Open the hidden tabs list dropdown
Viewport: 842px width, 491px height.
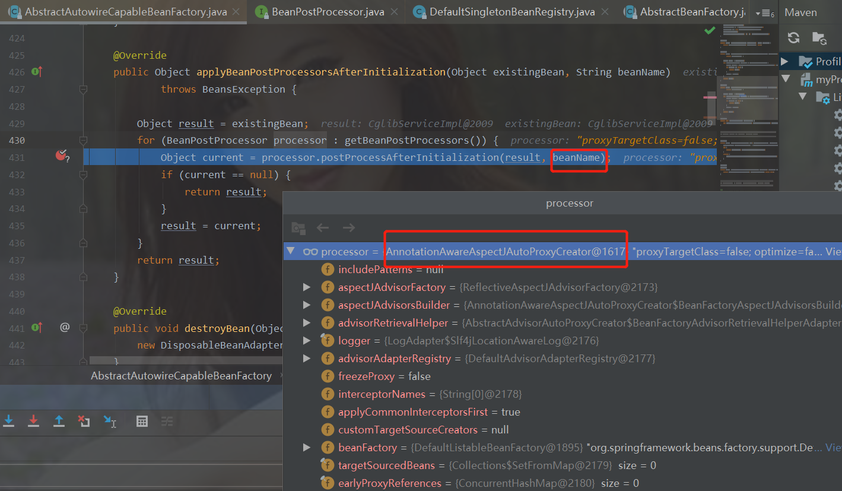(x=765, y=12)
